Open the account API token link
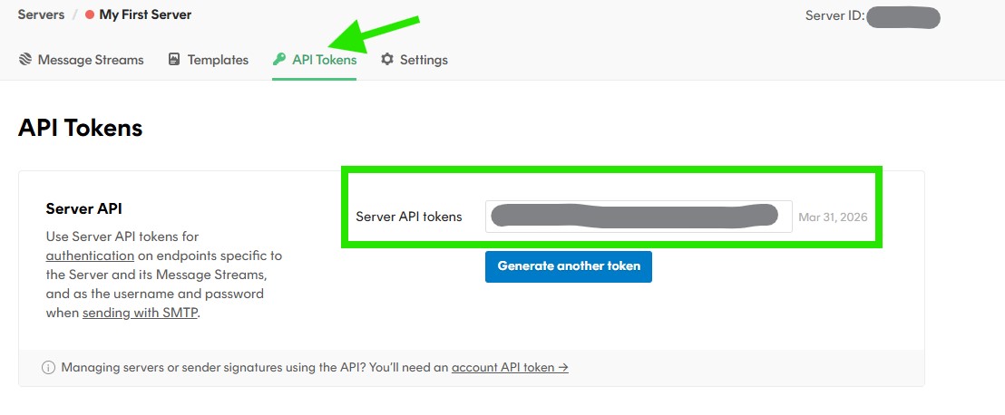1005x415 pixels. [x=510, y=367]
